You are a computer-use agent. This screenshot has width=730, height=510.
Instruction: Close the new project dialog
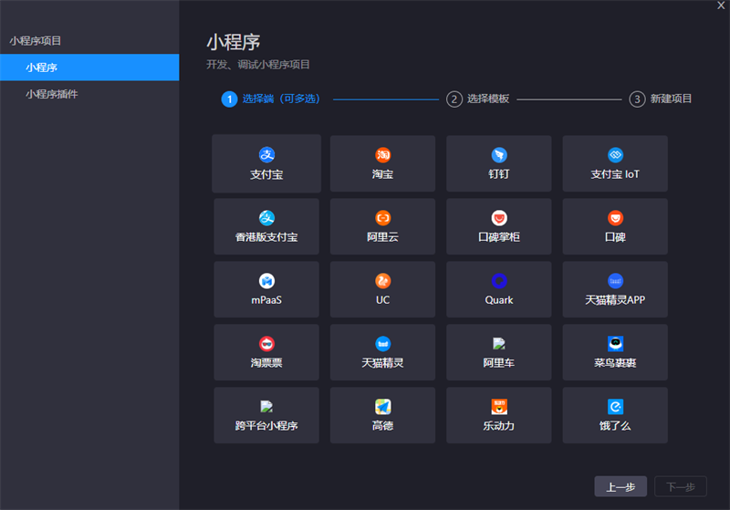pos(721,5)
